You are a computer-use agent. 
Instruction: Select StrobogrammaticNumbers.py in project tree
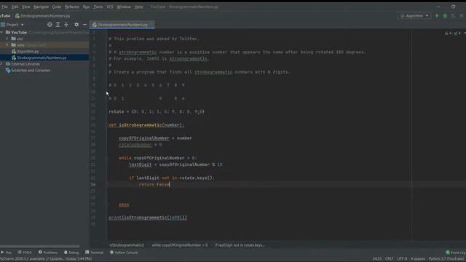tap(42, 57)
